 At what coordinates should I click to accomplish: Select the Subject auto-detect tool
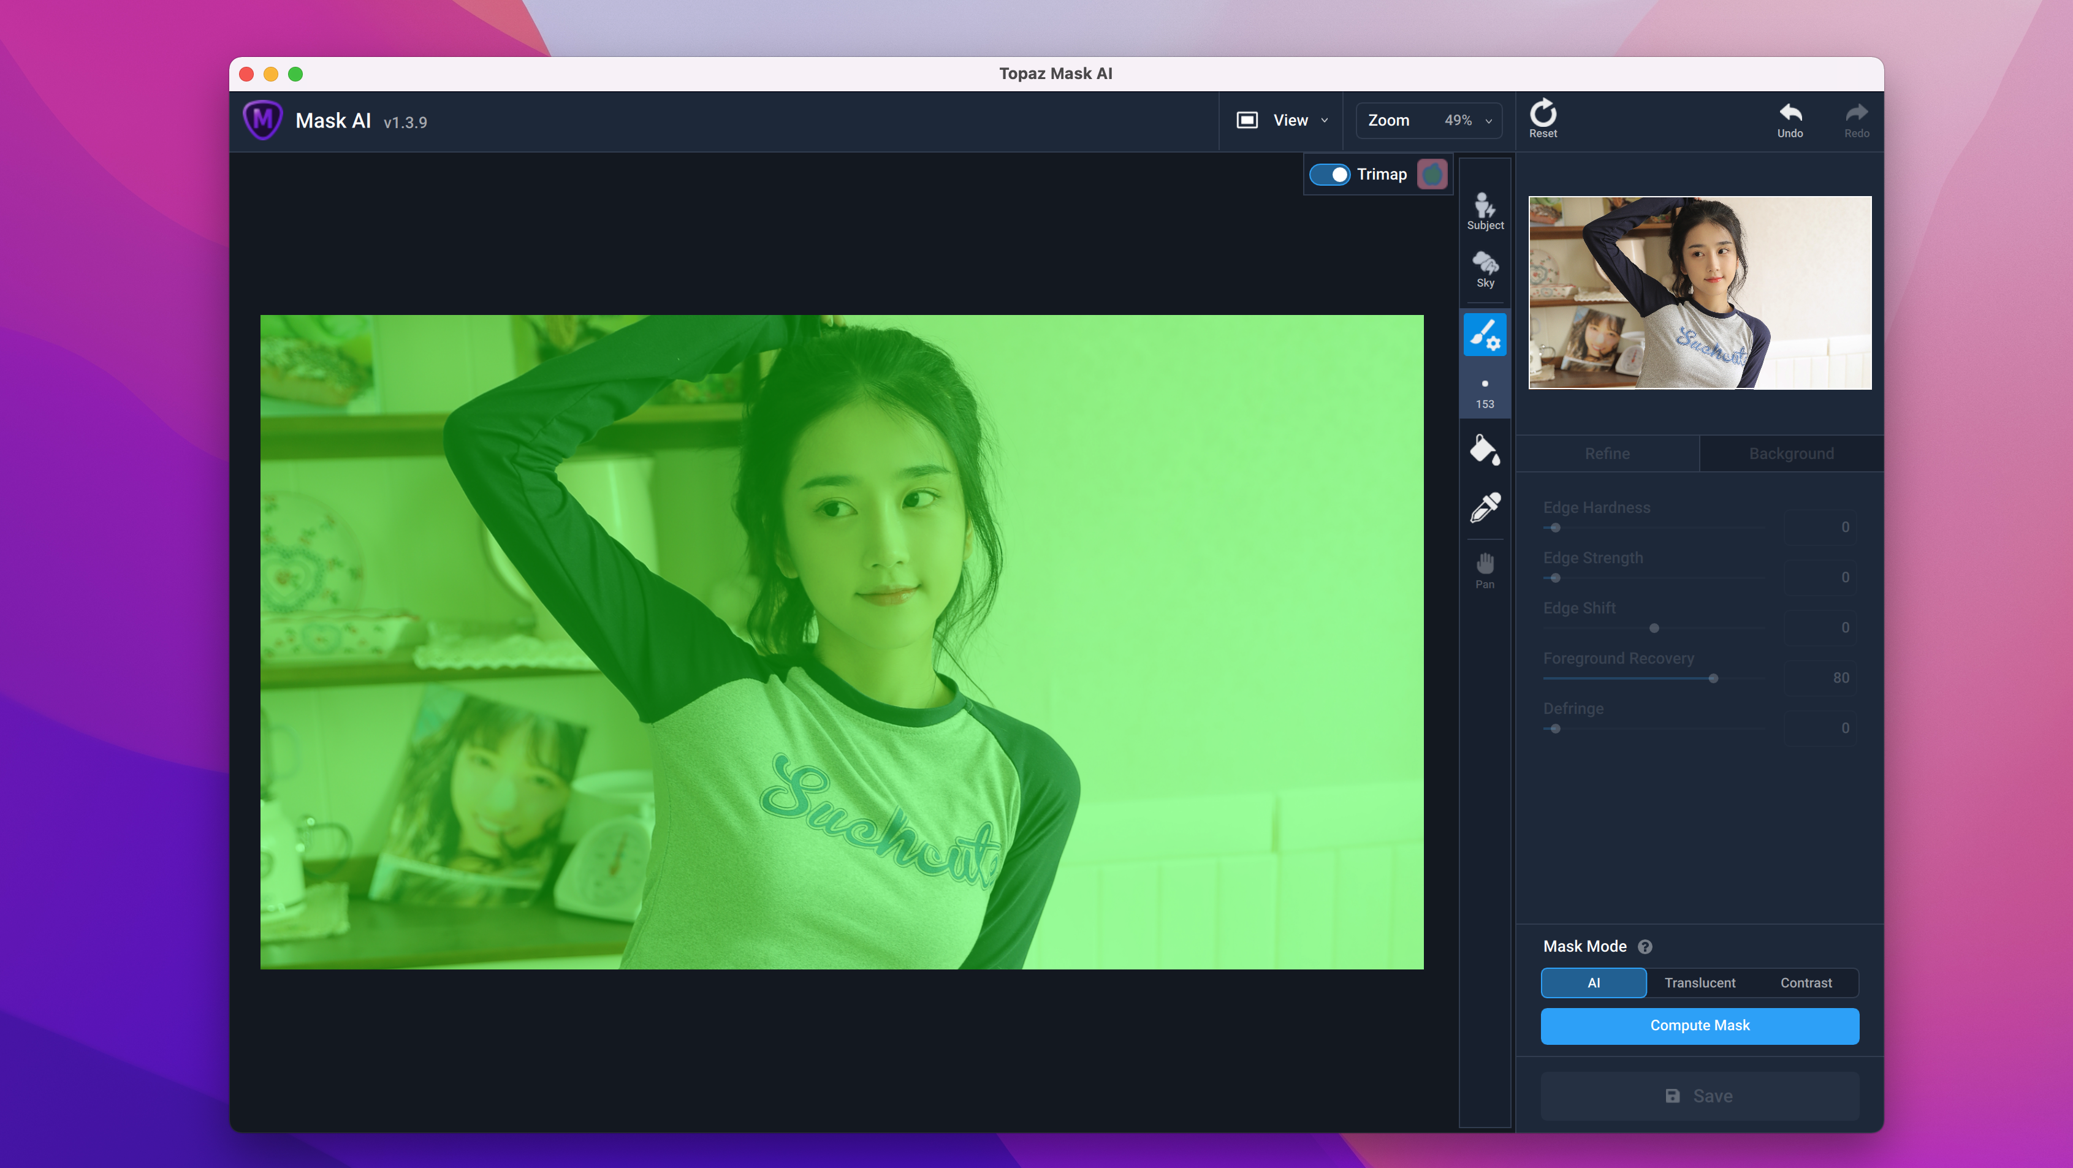(x=1485, y=211)
